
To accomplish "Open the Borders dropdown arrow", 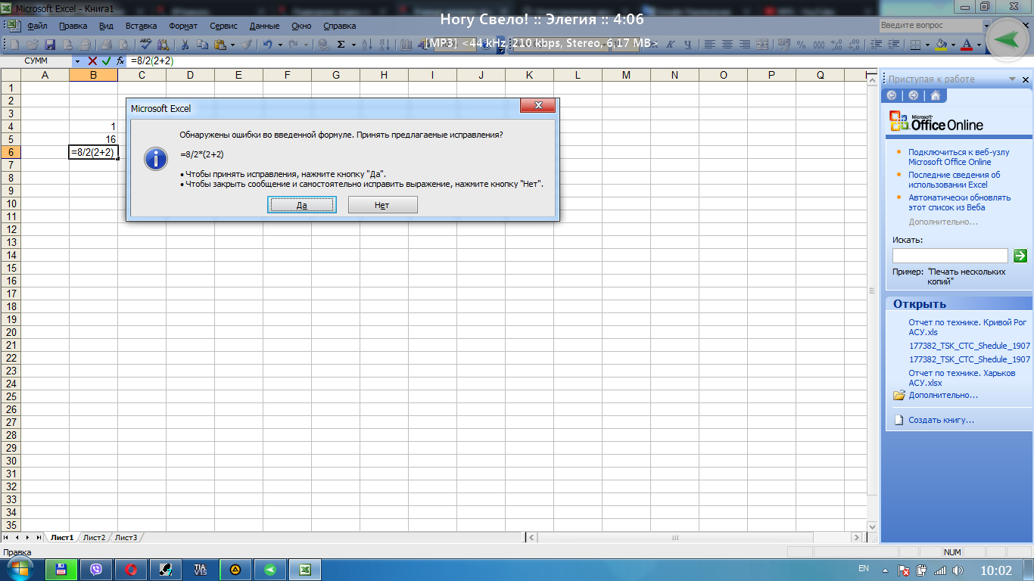I will click(927, 45).
